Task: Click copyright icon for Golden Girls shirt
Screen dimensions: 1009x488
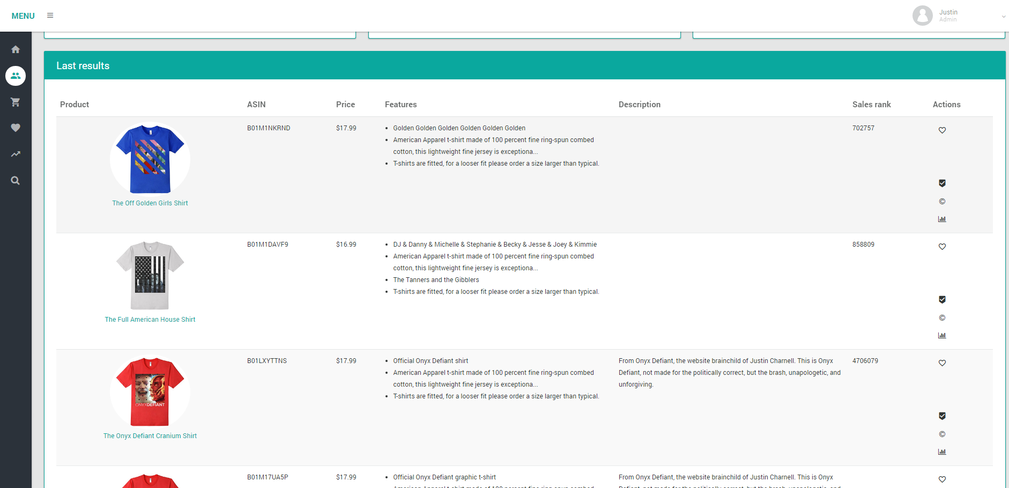Action: [x=942, y=202]
